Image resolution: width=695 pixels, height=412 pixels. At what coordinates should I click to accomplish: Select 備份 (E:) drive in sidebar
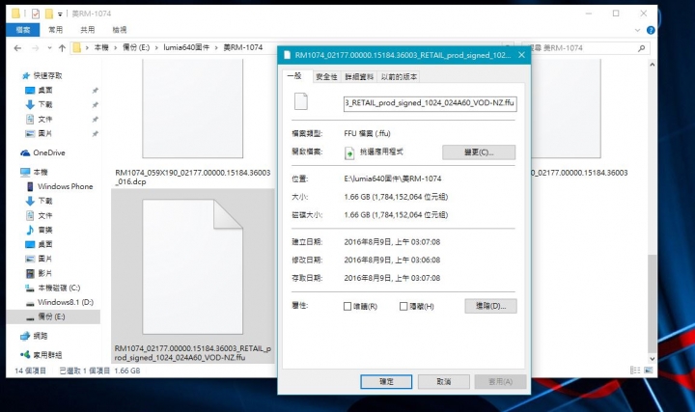(53, 316)
